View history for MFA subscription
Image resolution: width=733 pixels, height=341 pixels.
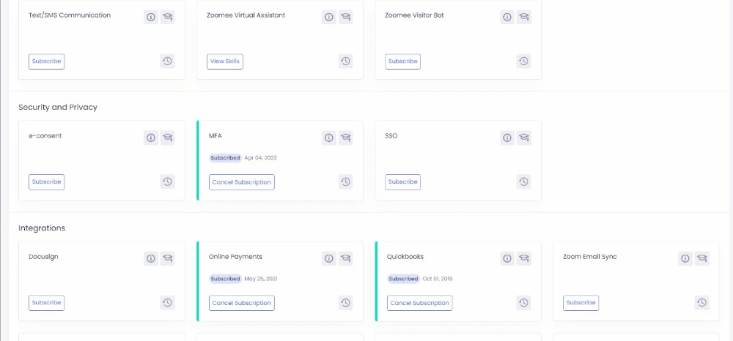[x=346, y=181]
